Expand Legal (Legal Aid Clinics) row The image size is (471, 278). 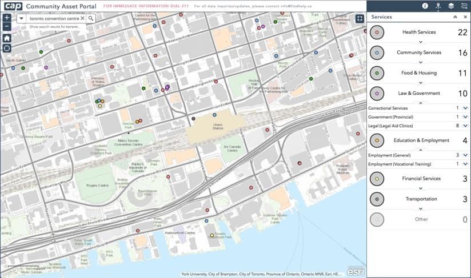(465, 125)
